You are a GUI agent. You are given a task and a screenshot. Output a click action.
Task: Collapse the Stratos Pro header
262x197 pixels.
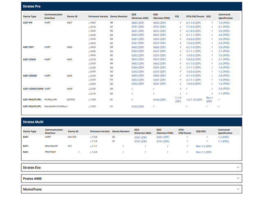pos(131,7)
